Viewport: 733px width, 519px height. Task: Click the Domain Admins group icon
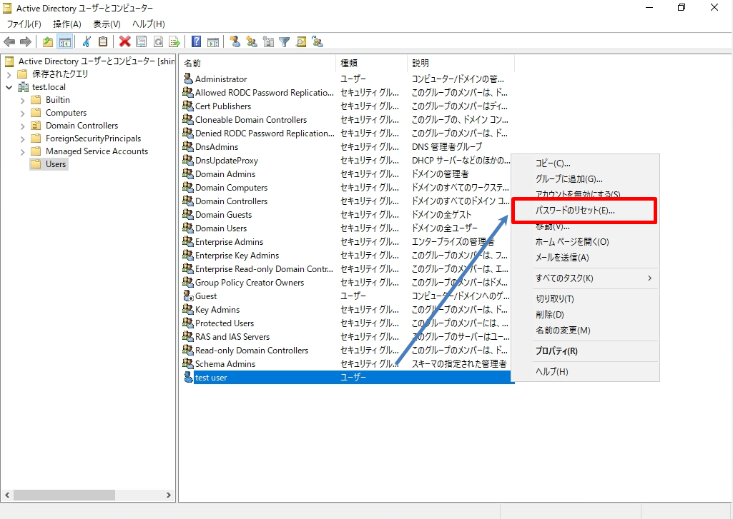(188, 173)
